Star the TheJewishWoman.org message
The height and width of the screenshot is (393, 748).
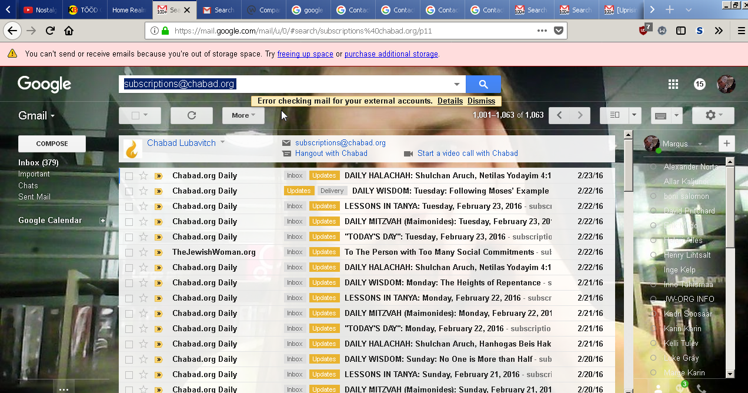click(143, 252)
